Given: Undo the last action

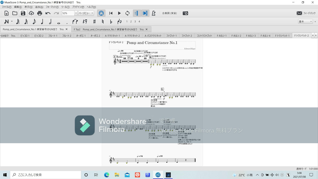Looking at the screenshot, I should coord(48,13).
